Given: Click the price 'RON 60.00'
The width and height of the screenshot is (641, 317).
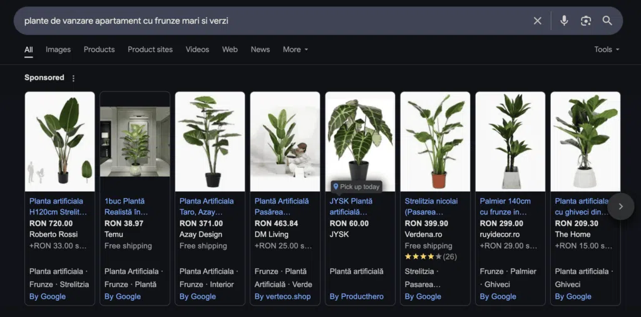Looking at the screenshot, I should pos(349,224).
